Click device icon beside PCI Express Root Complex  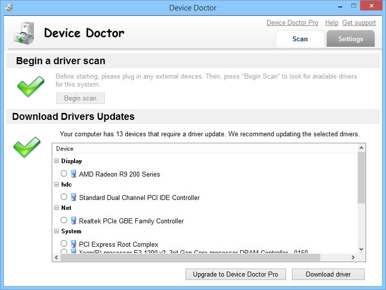pos(73,244)
